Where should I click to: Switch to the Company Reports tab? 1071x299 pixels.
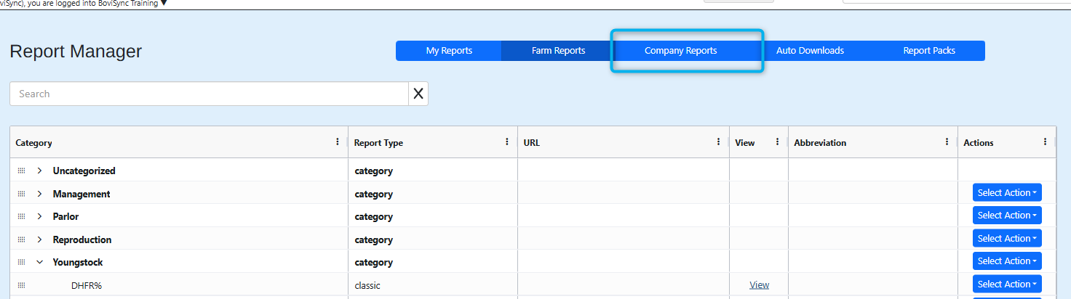coord(680,51)
